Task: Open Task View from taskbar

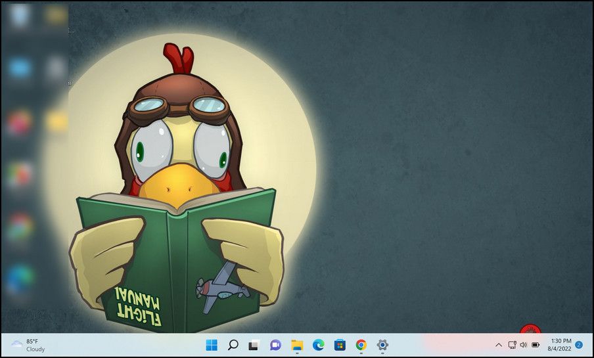Action: 254,345
